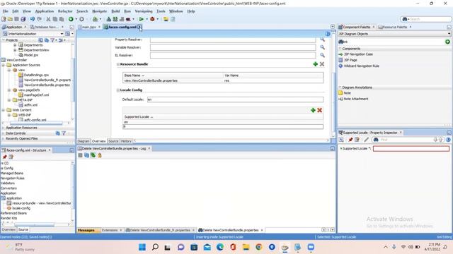This screenshot has width=453, height=254.
Task: Open the Resource Palette tab
Action: [x=394, y=27]
